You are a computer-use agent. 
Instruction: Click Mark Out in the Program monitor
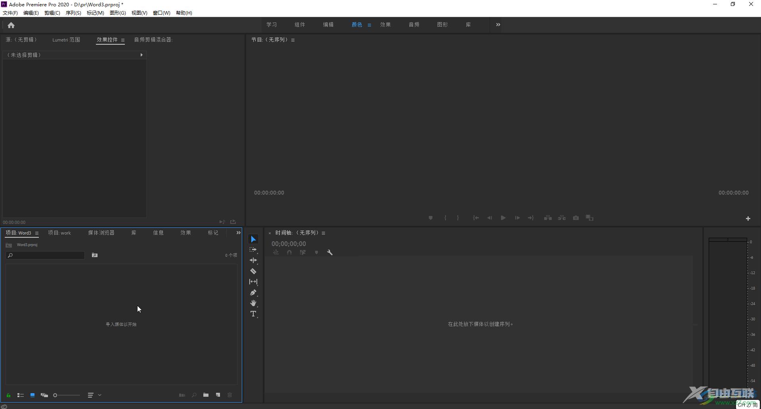tap(458, 218)
